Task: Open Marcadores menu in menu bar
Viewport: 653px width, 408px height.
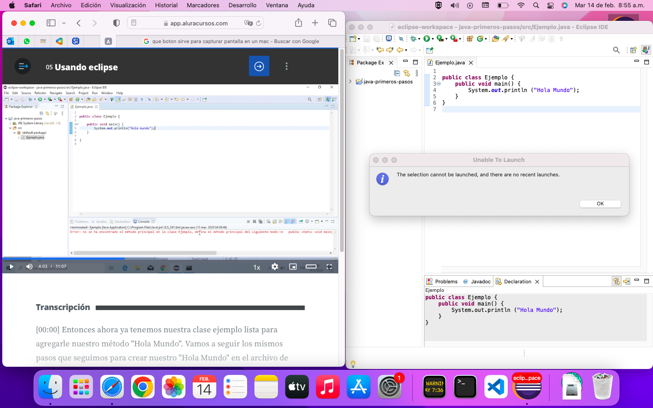Action: [203, 5]
